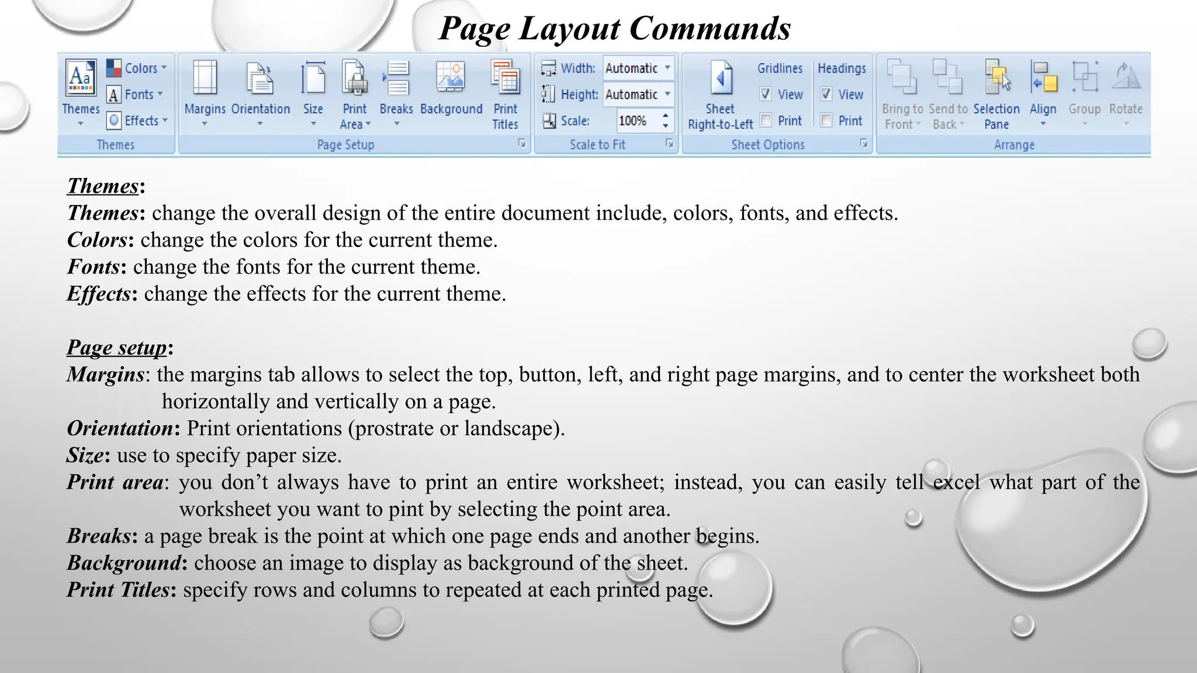Viewport: 1197px width, 673px height.
Task: Open the Selection Pane icon
Action: 997,77
